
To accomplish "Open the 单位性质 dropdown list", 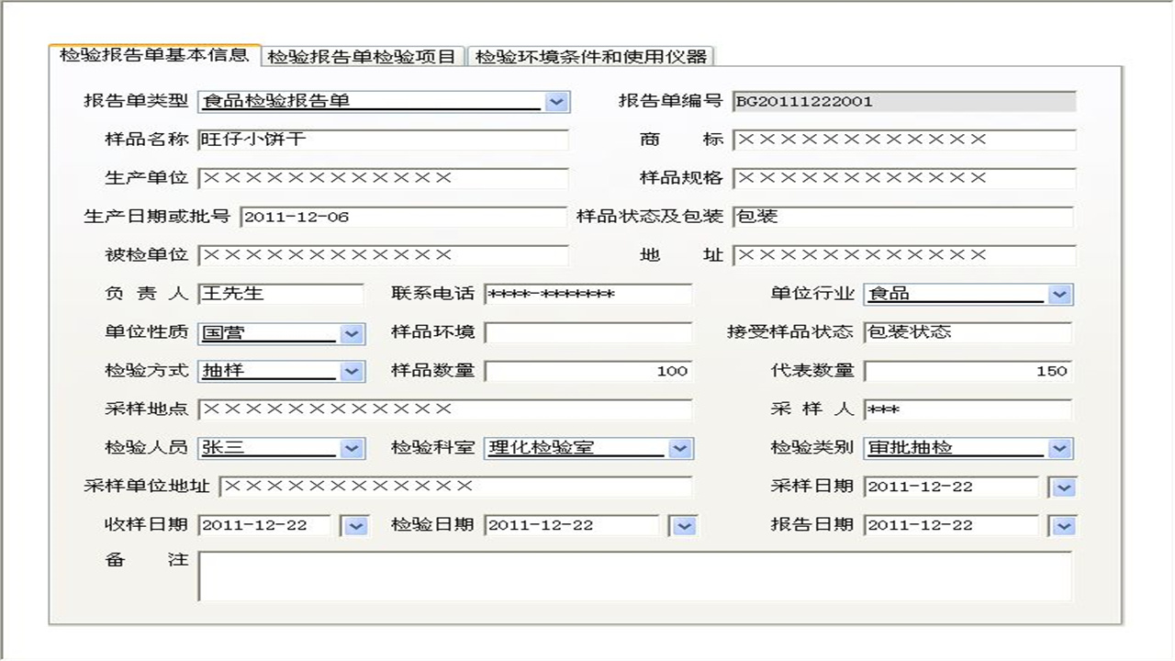I will pyautogui.click(x=350, y=333).
